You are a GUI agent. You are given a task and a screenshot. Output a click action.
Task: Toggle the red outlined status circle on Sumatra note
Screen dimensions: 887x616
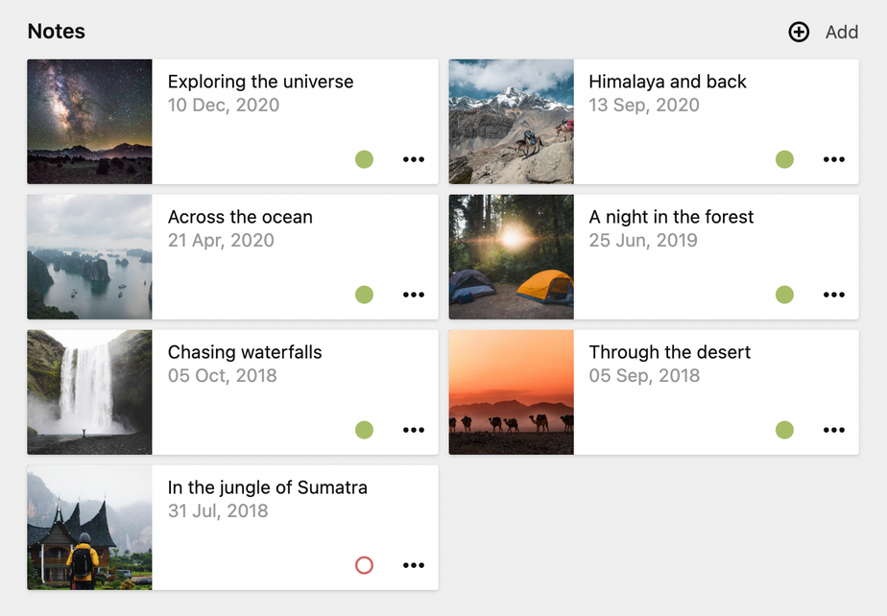[x=364, y=565]
